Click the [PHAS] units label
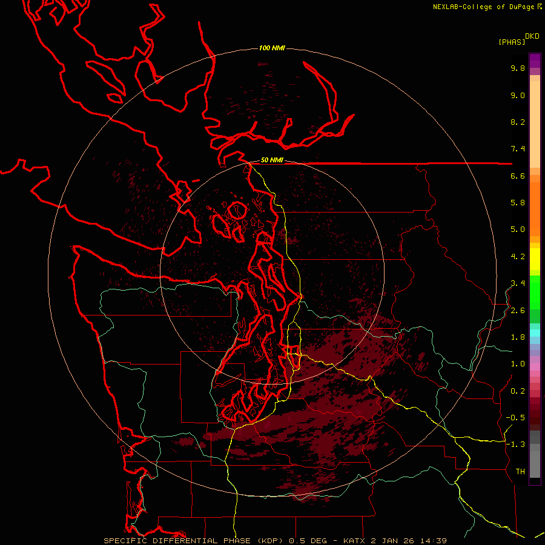This screenshot has height=545, width=545. point(512,42)
